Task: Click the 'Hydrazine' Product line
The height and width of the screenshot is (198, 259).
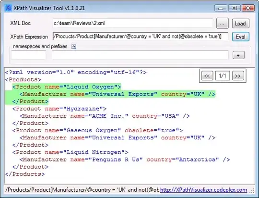Action: point(59,109)
